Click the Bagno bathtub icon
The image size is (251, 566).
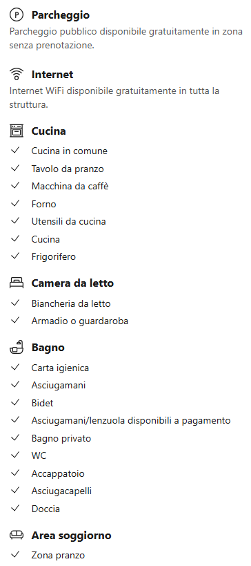coord(17,347)
